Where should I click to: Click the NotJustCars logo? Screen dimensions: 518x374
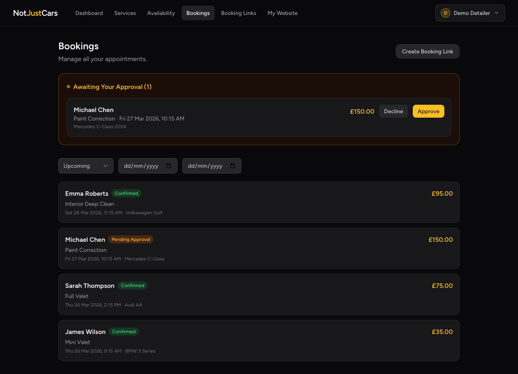click(x=35, y=13)
